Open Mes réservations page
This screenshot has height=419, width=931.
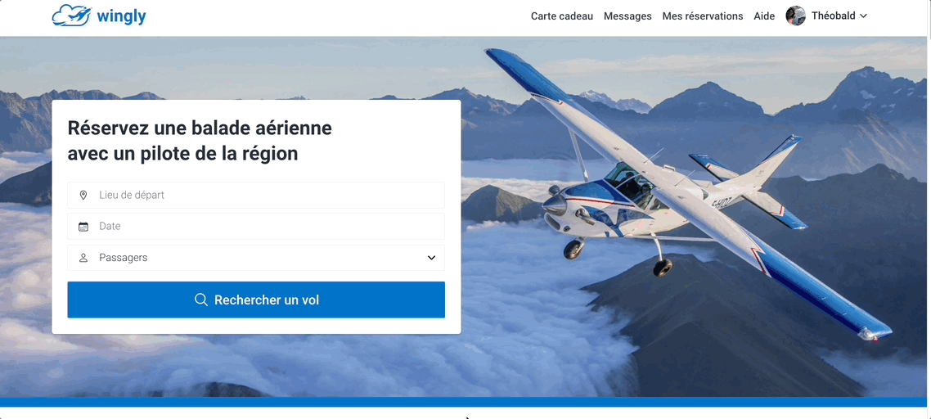pyautogui.click(x=703, y=16)
